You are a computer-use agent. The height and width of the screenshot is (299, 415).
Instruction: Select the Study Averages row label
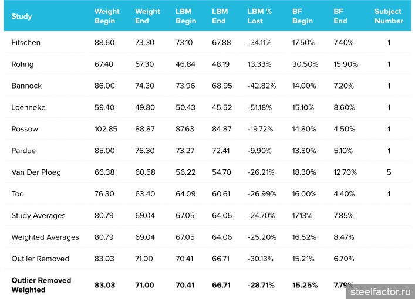[39, 216]
